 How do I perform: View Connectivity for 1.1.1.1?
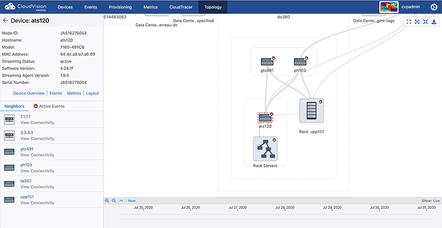(x=37, y=123)
